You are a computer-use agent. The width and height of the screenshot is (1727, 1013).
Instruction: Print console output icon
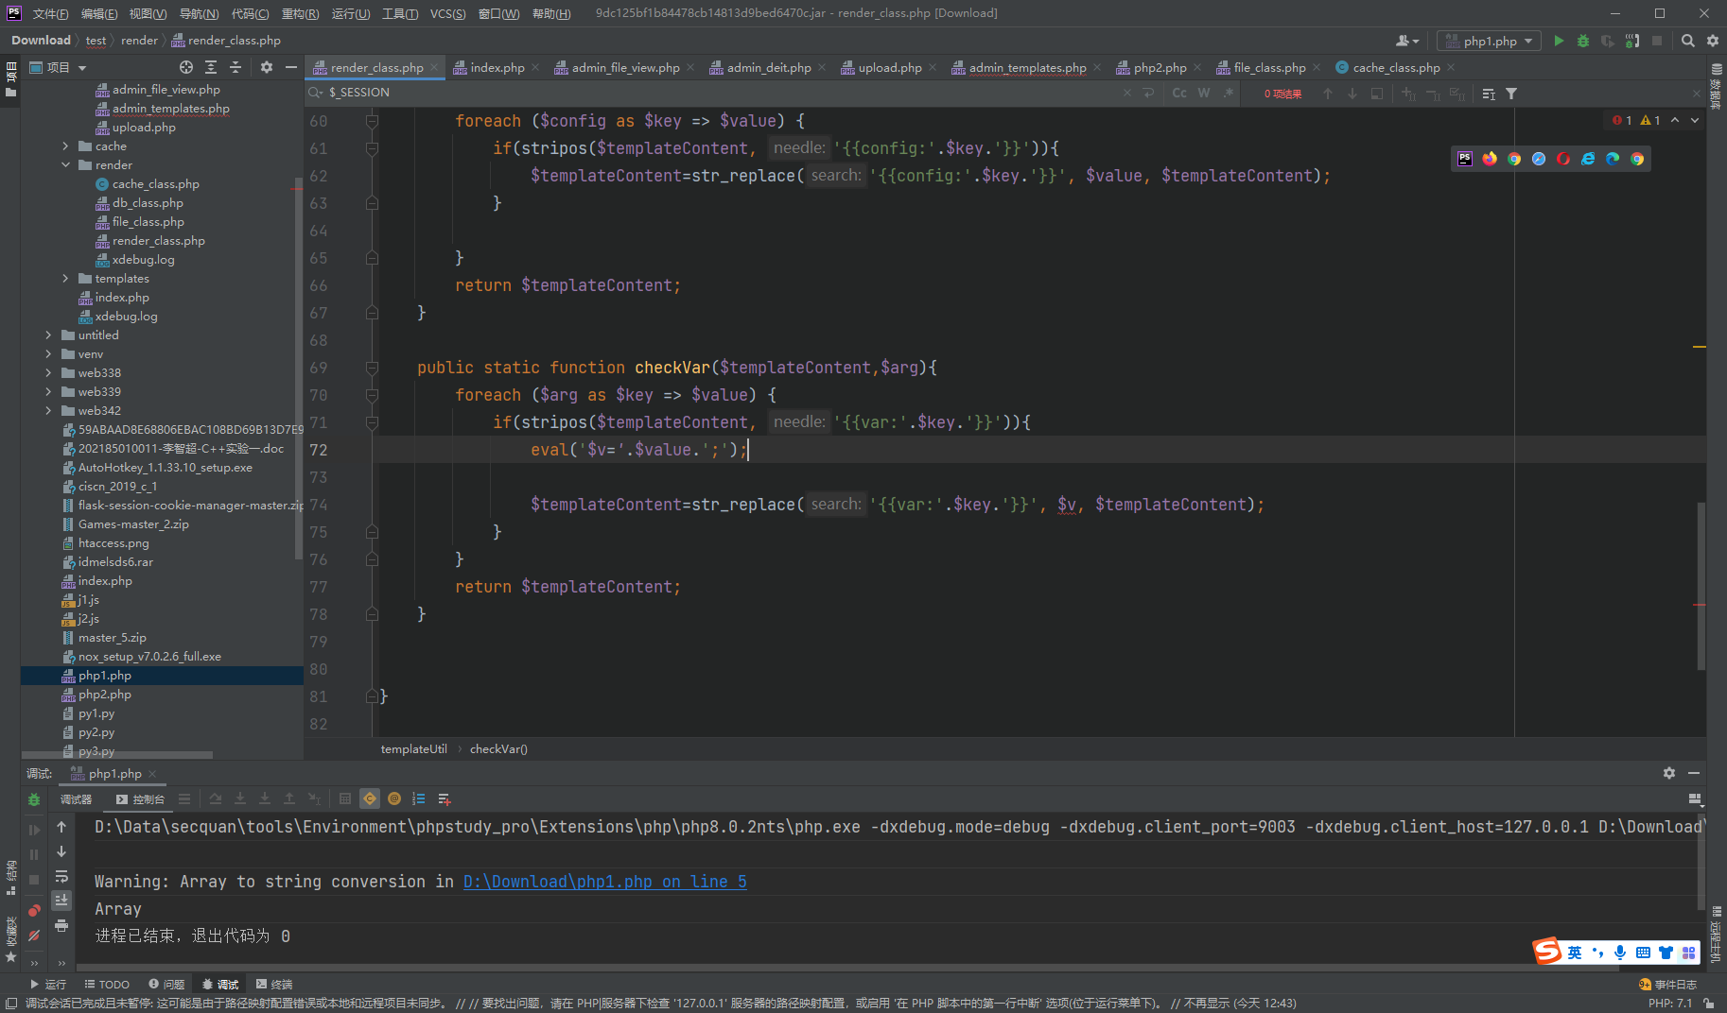coord(61,925)
